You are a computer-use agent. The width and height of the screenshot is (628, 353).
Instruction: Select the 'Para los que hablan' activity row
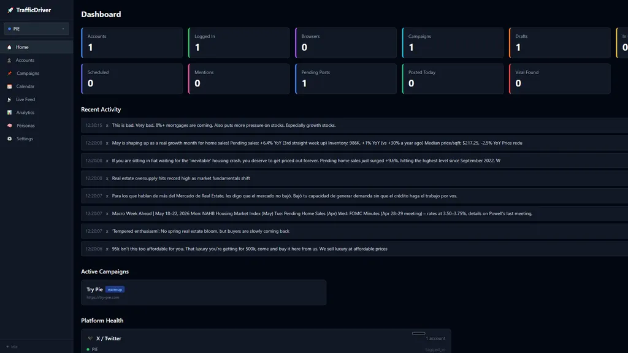354,195
